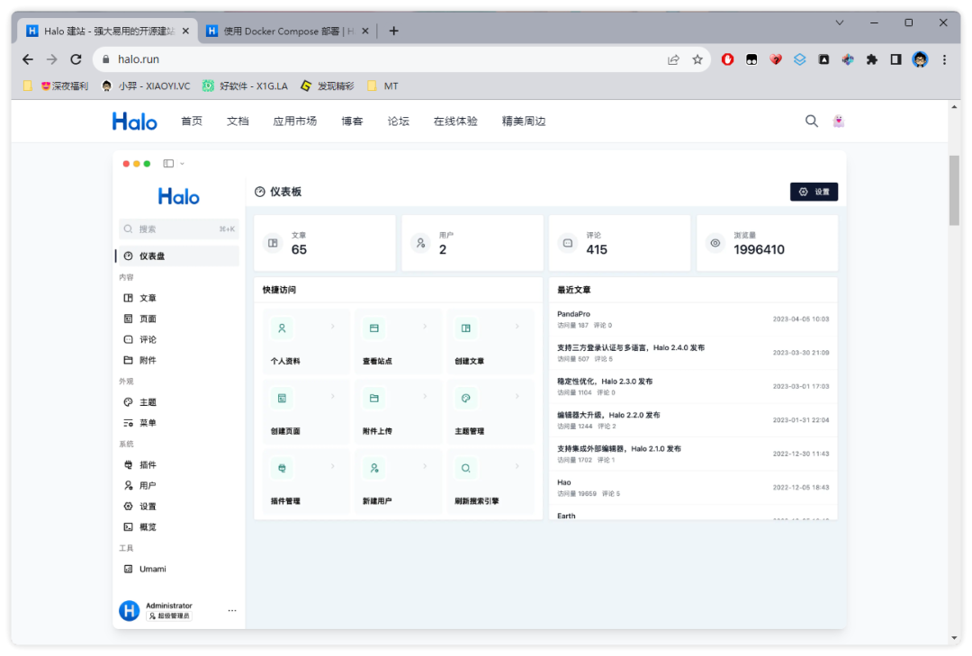The height and width of the screenshot is (656, 972).
Task: Open the browser extensions puzzle icon
Action: [x=871, y=59]
